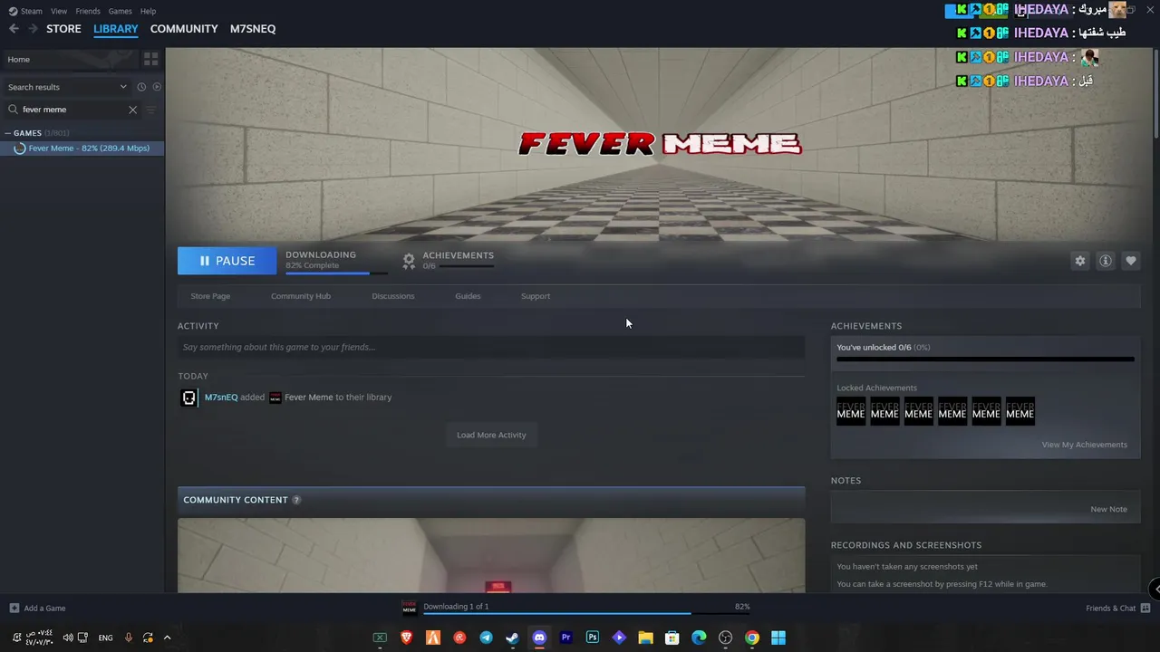Open Discord from the taskbar

pyautogui.click(x=539, y=638)
